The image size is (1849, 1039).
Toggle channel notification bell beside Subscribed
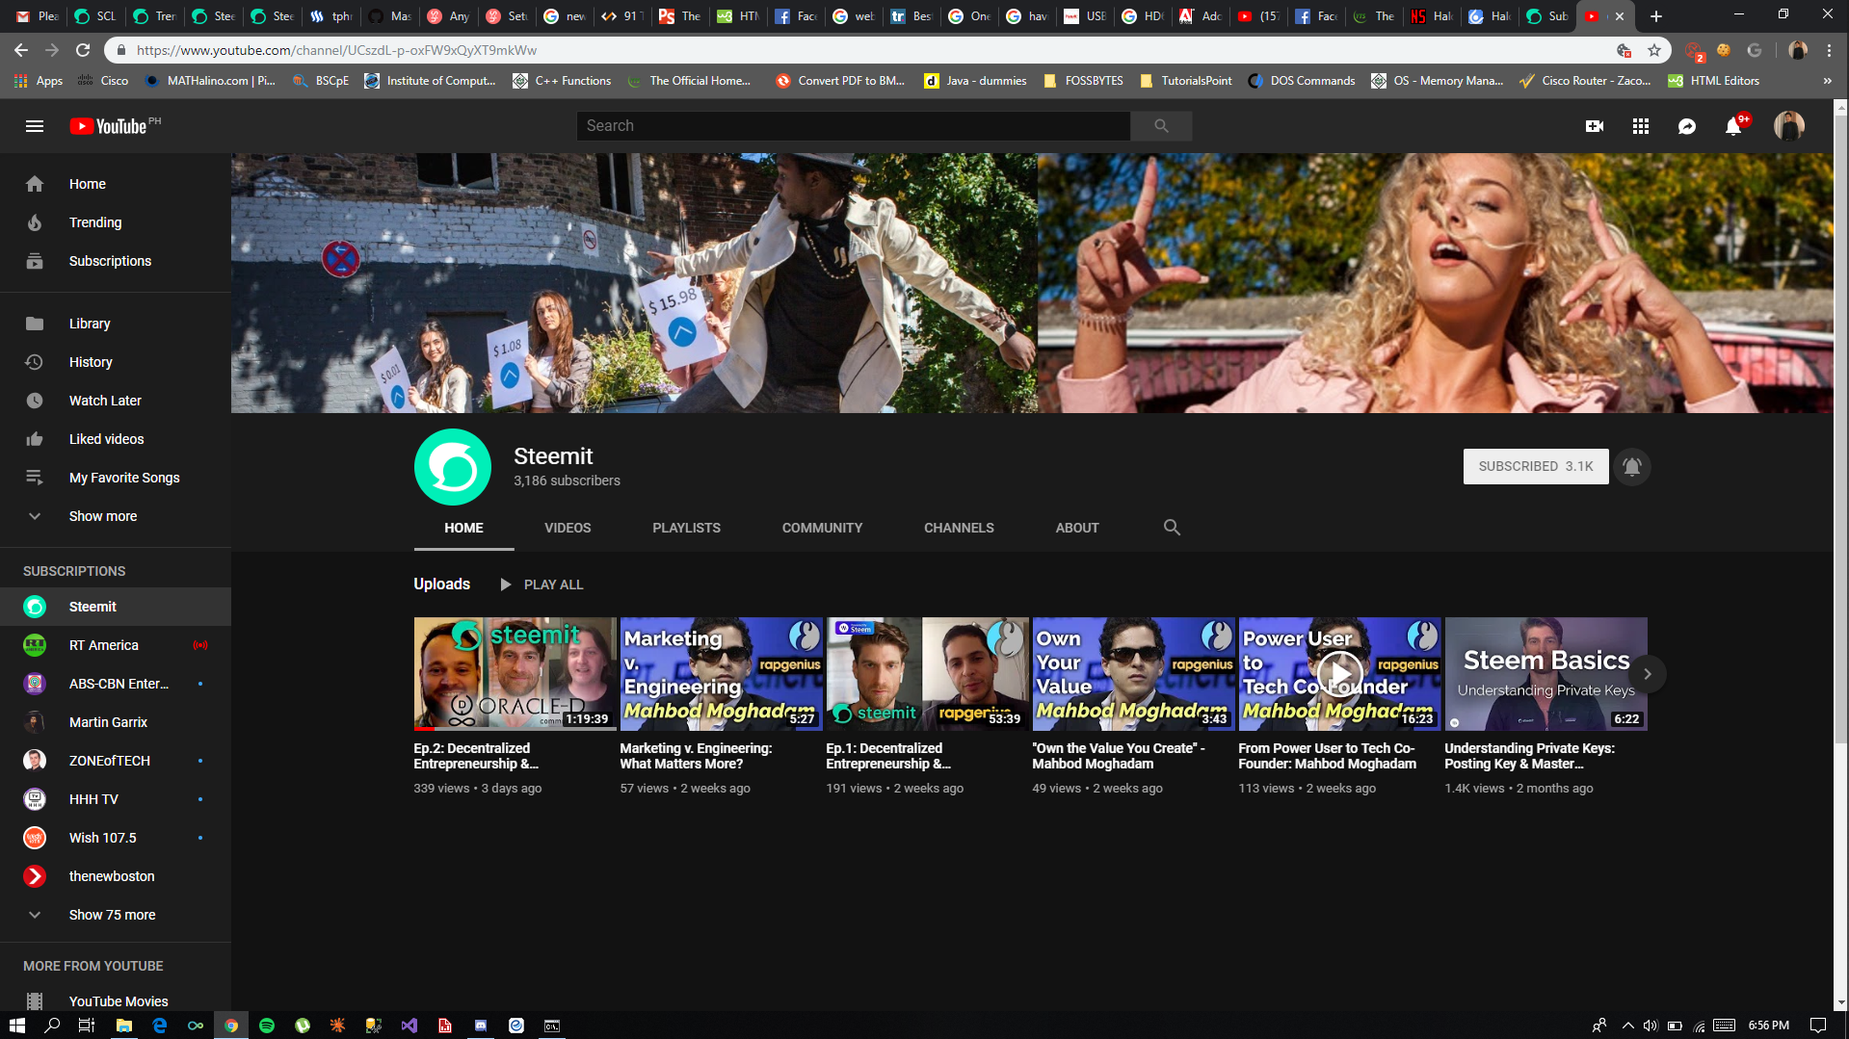point(1632,467)
